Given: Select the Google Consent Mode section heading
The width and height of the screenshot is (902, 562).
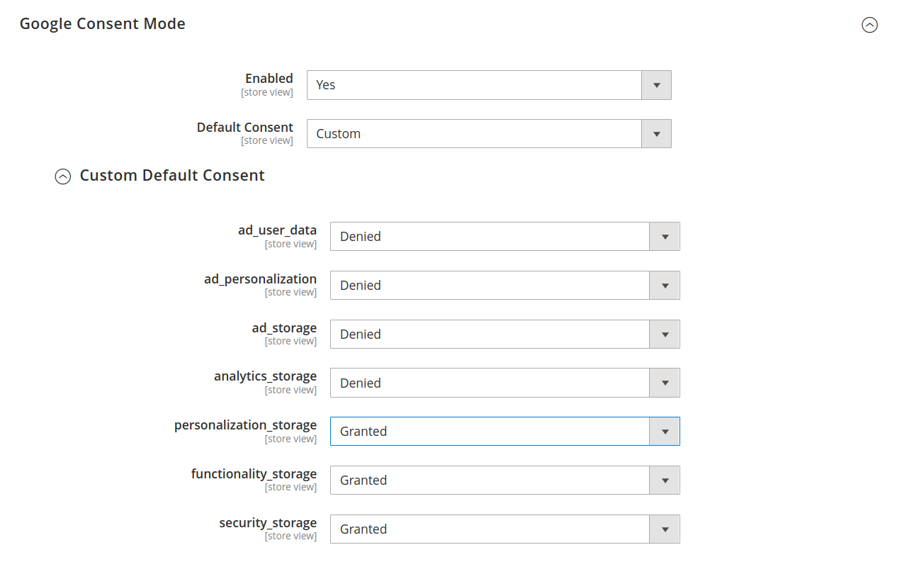Looking at the screenshot, I should [102, 23].
